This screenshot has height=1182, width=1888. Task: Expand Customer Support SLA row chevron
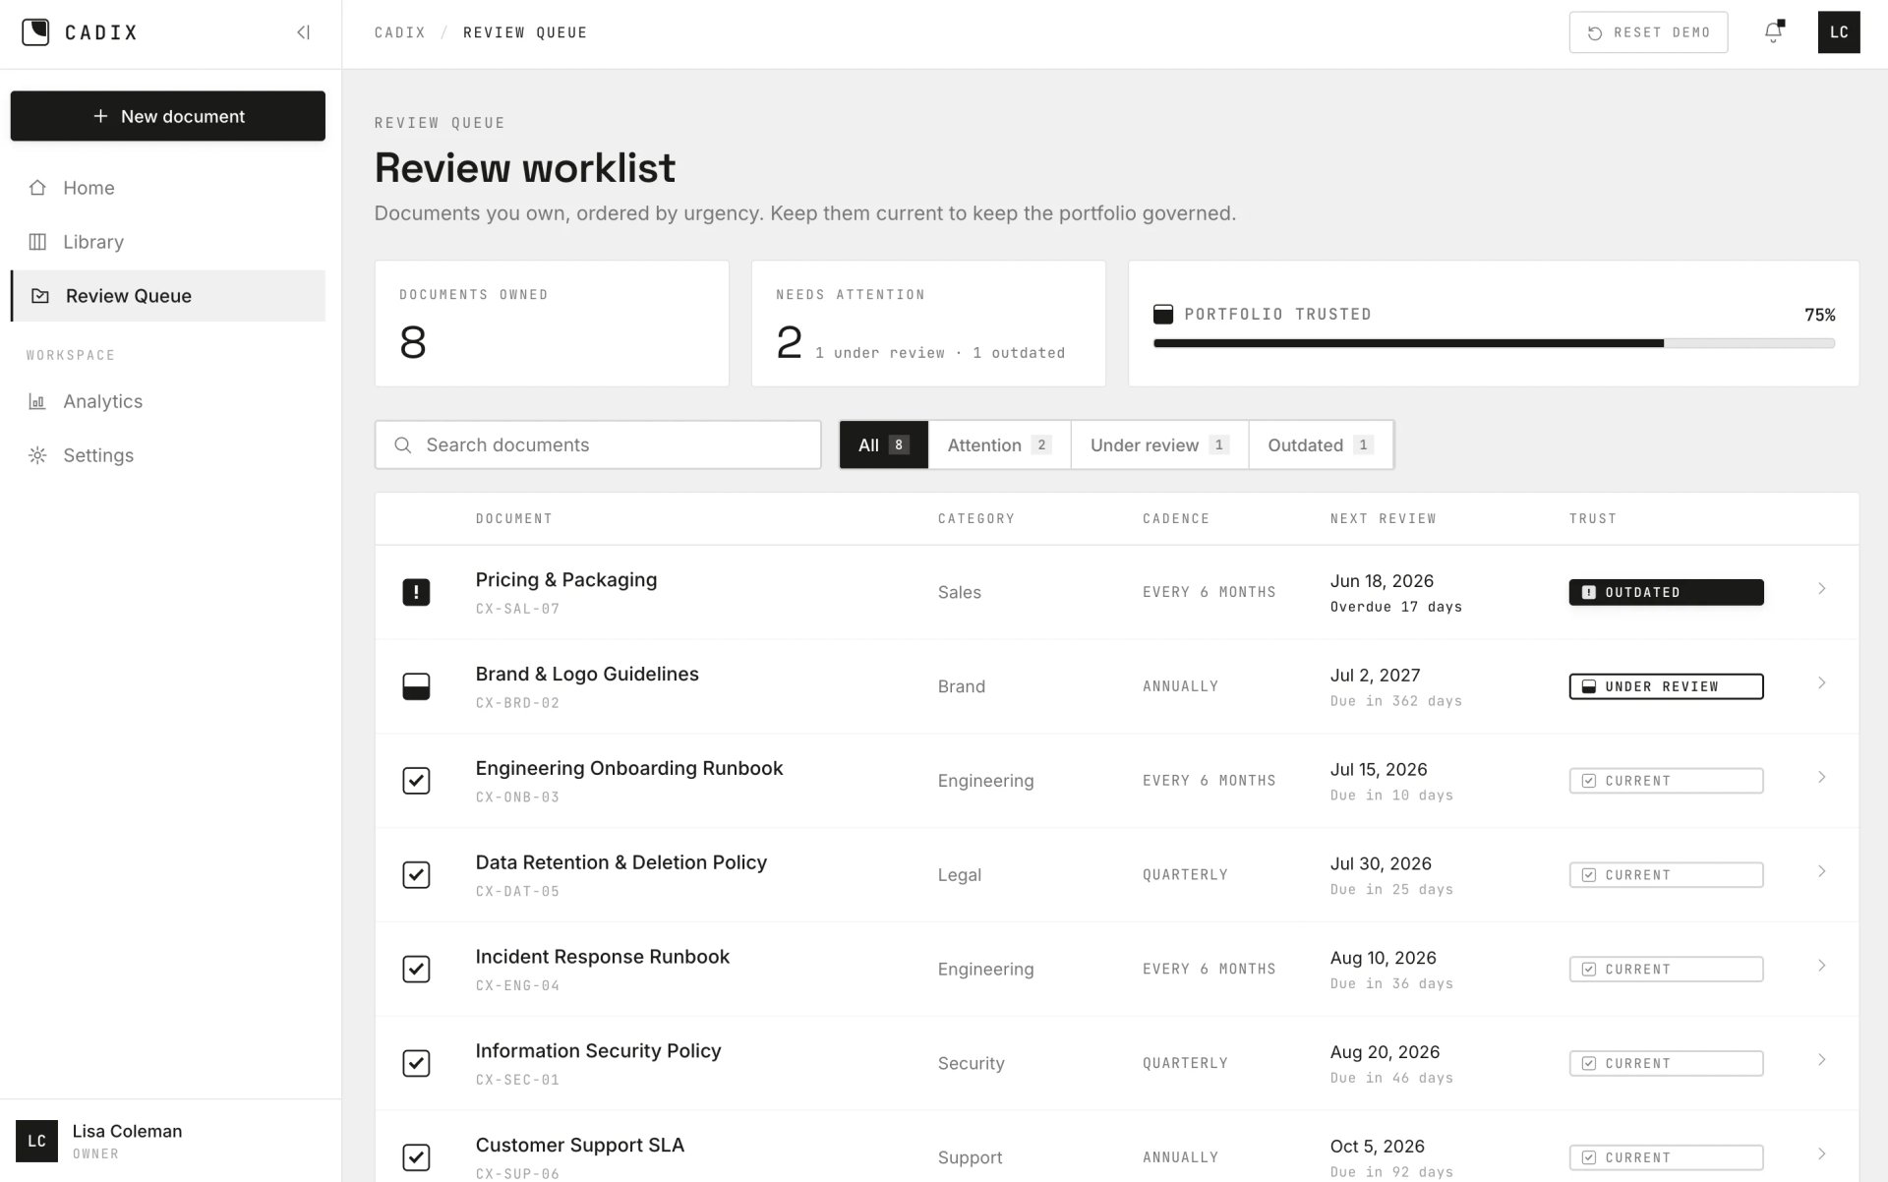1821,1153
